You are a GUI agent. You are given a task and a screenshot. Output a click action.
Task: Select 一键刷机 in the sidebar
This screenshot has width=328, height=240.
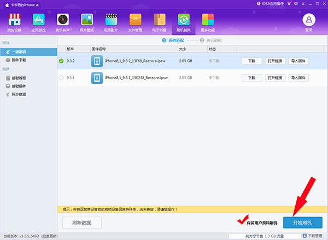point(28,52)
